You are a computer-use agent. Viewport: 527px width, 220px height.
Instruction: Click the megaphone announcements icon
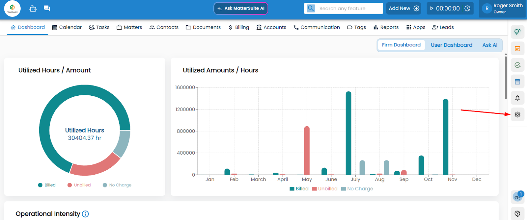click(x=517, y=197)
